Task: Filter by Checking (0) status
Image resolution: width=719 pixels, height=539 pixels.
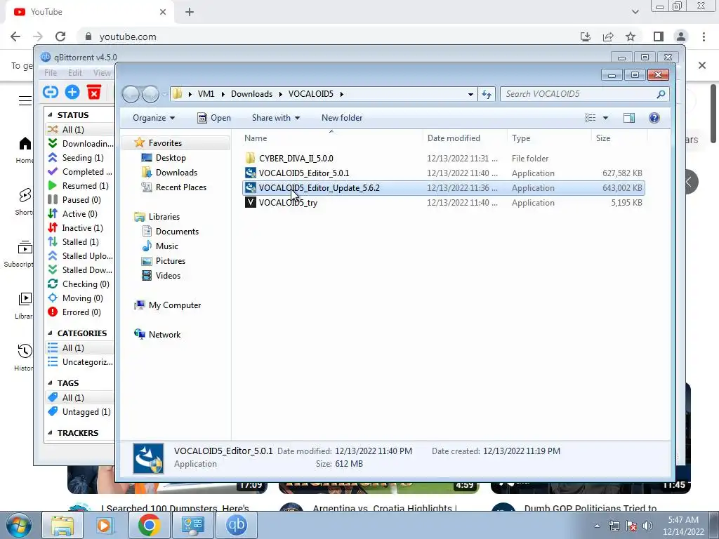Action: coord(80,284)
